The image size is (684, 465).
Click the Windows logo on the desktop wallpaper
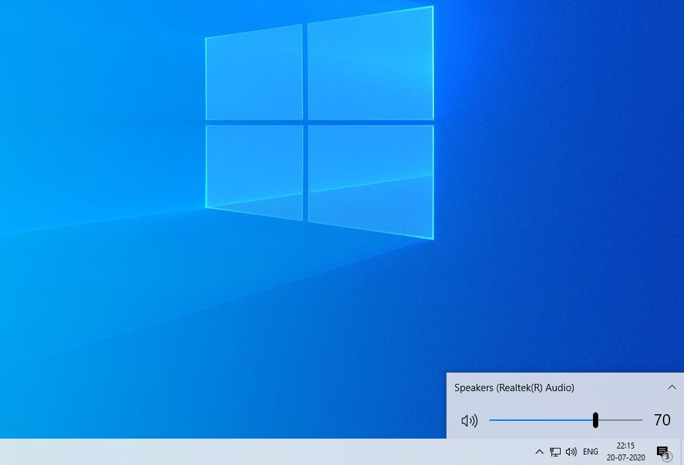[x=319, y=122]
